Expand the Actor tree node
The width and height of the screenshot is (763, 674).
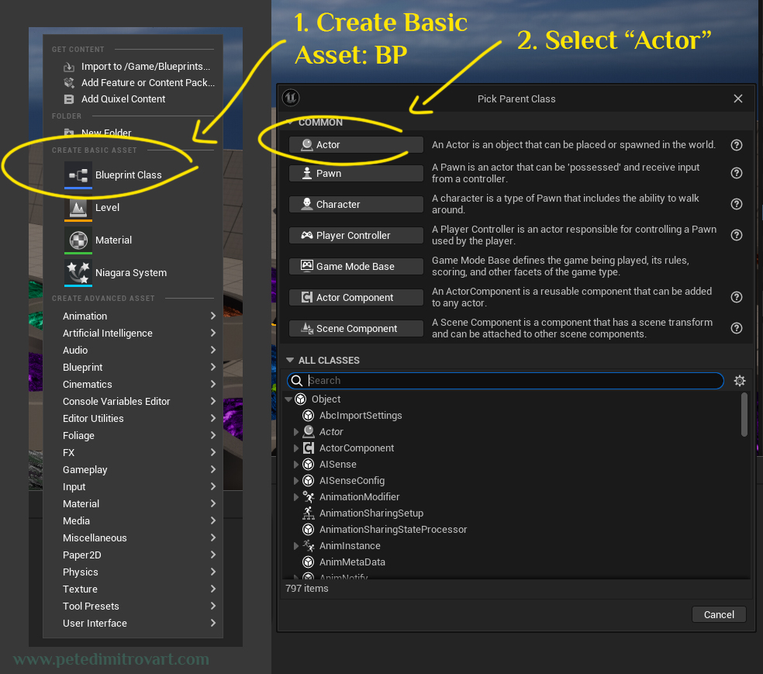click(296, 432)
